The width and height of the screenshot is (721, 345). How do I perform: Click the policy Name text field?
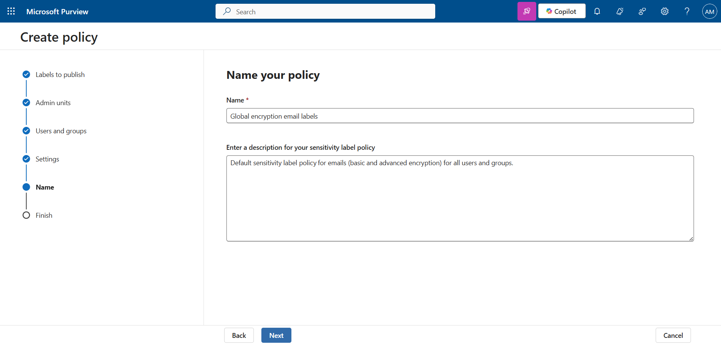(x=460, y=116)
